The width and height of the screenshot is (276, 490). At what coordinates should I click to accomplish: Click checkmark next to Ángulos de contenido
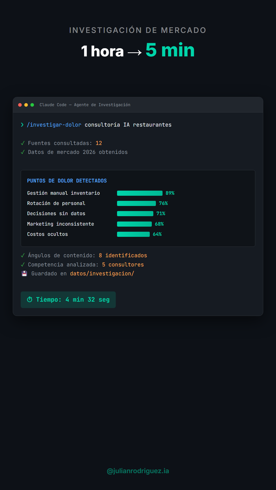pos(23,255)
